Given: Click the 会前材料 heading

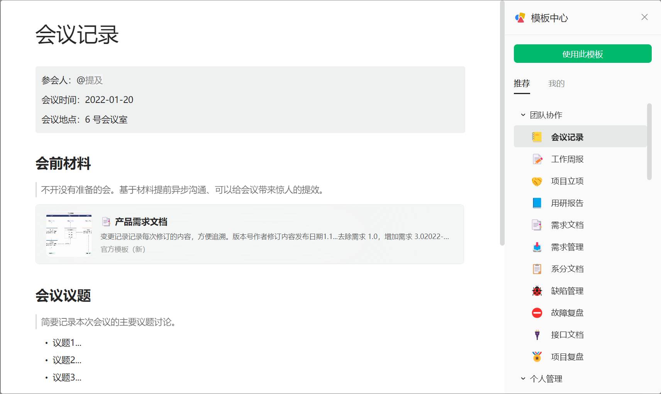Looking at the screenshot, I should (x=63, y=163).
